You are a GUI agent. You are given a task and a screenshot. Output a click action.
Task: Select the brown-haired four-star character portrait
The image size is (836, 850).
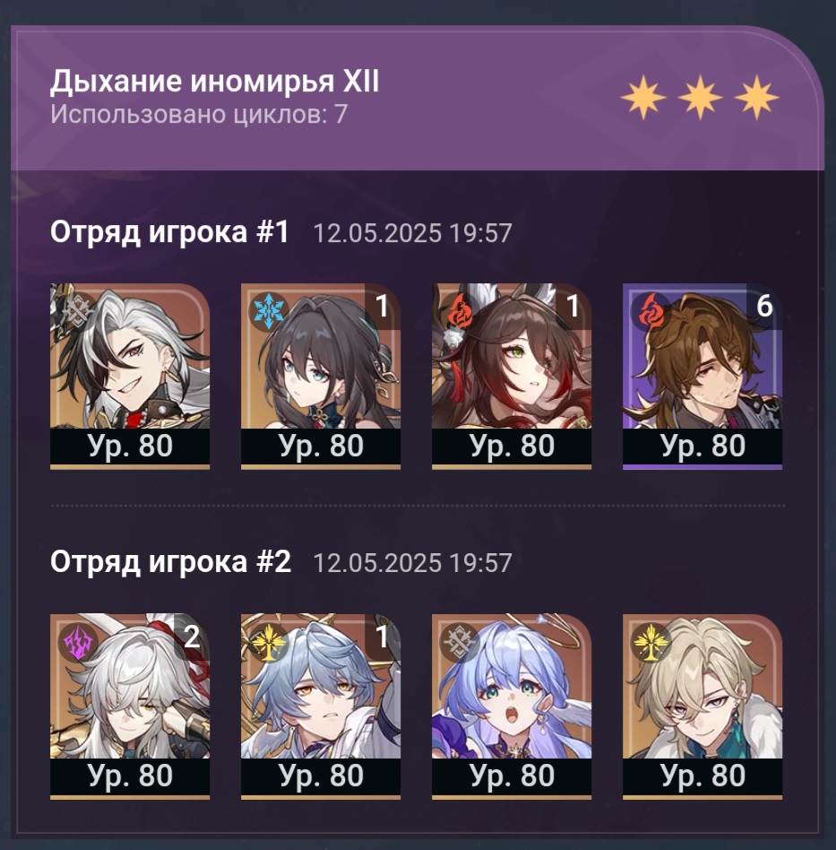click(x=702, y=376)
